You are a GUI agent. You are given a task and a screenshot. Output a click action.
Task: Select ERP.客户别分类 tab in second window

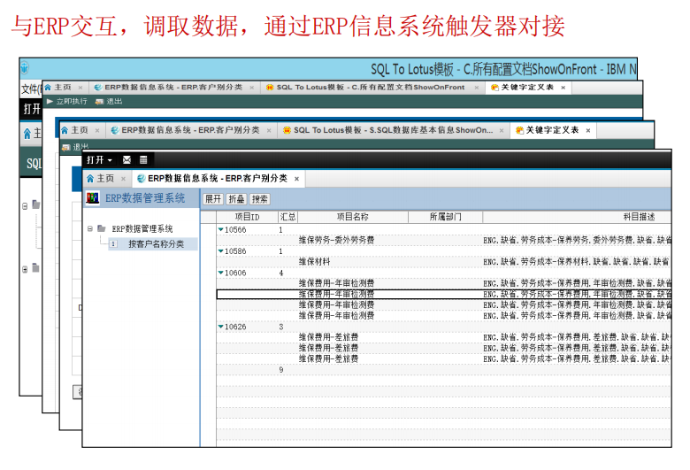173,88
